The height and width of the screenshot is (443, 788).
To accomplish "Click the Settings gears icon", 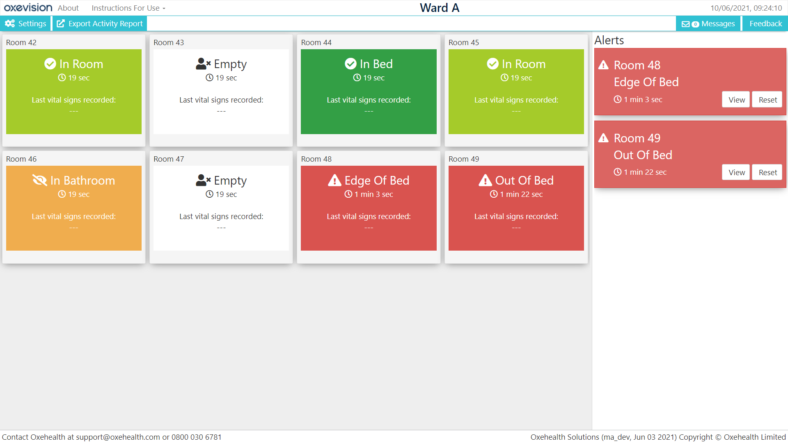I will click(10, 23).
